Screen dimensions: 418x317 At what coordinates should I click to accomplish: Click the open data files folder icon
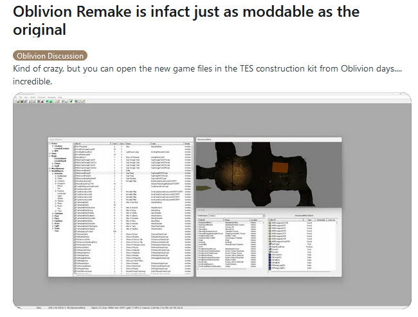click(18, 101)
